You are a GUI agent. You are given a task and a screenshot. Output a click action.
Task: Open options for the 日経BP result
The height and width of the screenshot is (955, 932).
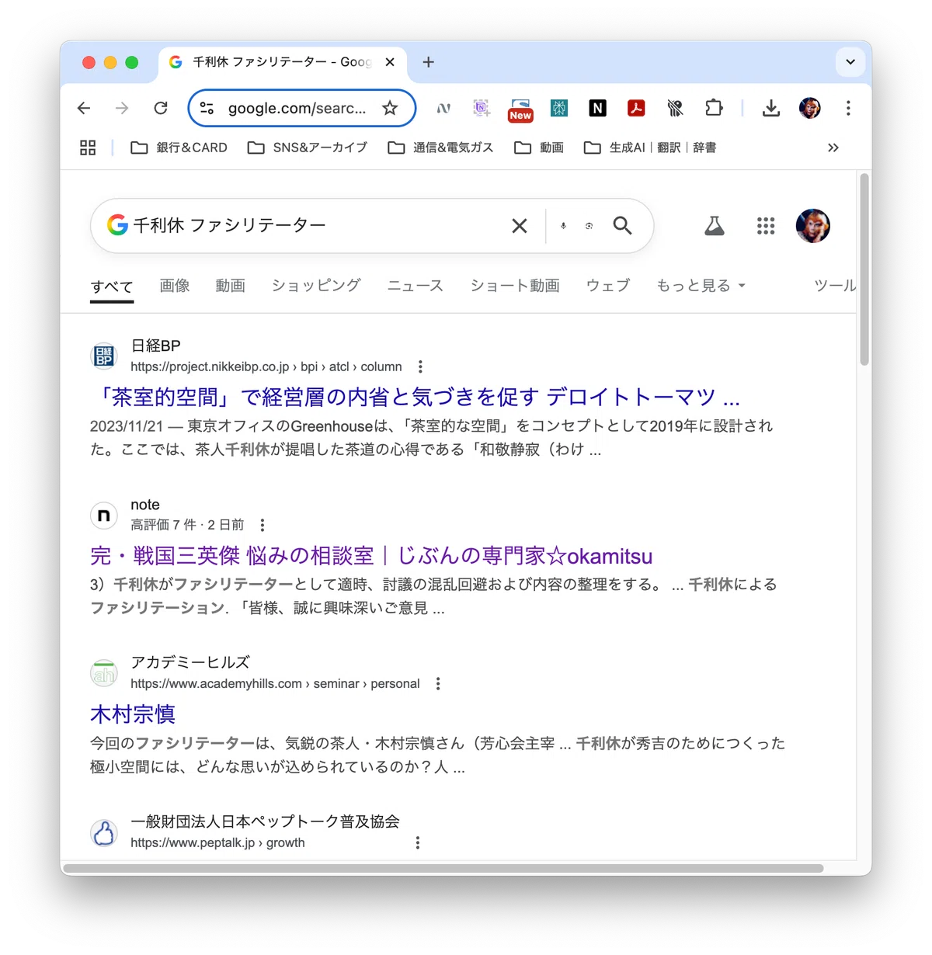coord(420,366)
